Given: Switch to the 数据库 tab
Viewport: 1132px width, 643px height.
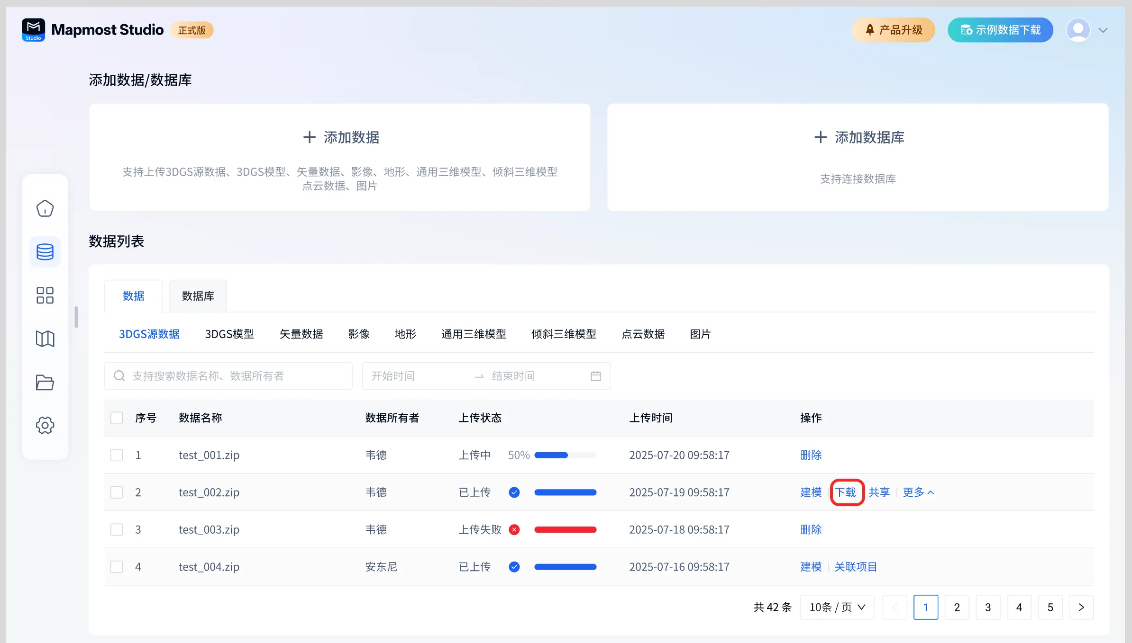Looking at the screenshot, I should [x=198, y=296].
